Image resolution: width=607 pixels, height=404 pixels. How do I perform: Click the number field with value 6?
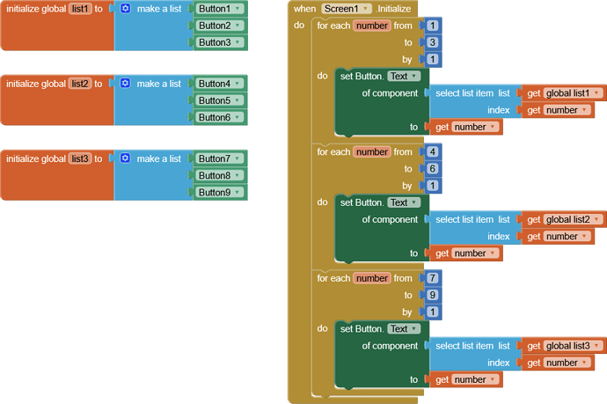click(x=433, y=168)
